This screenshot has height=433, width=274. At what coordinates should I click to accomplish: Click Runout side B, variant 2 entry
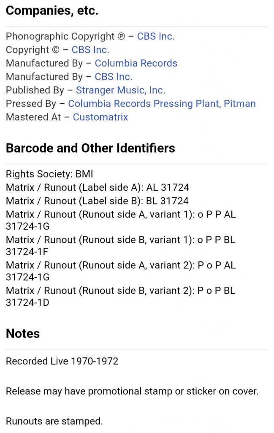pyautogui.click(x=120, y=296)
